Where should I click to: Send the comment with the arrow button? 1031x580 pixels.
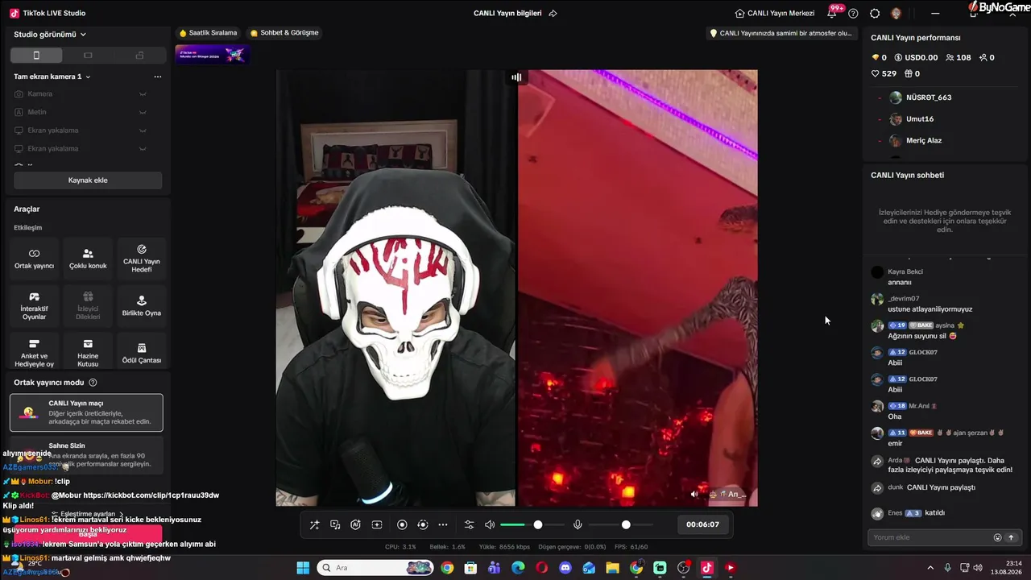pyautogui.click(x=1011, y=537)
